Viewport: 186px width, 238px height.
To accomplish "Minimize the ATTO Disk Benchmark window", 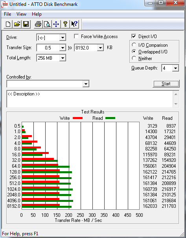I will (150, 3).
